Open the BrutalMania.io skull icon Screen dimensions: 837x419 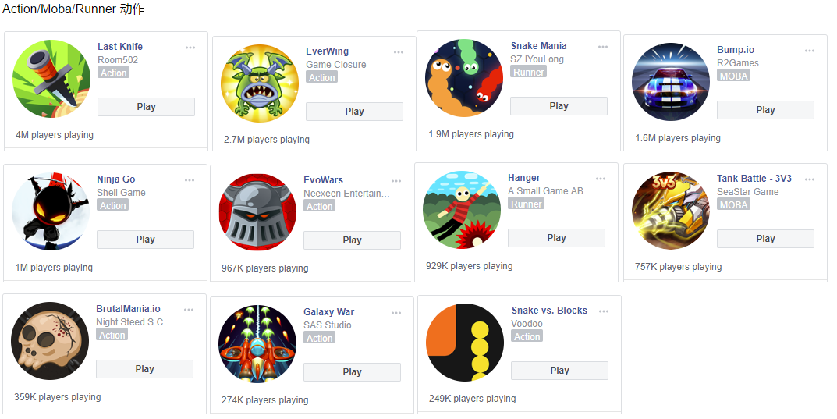(50, 341)
